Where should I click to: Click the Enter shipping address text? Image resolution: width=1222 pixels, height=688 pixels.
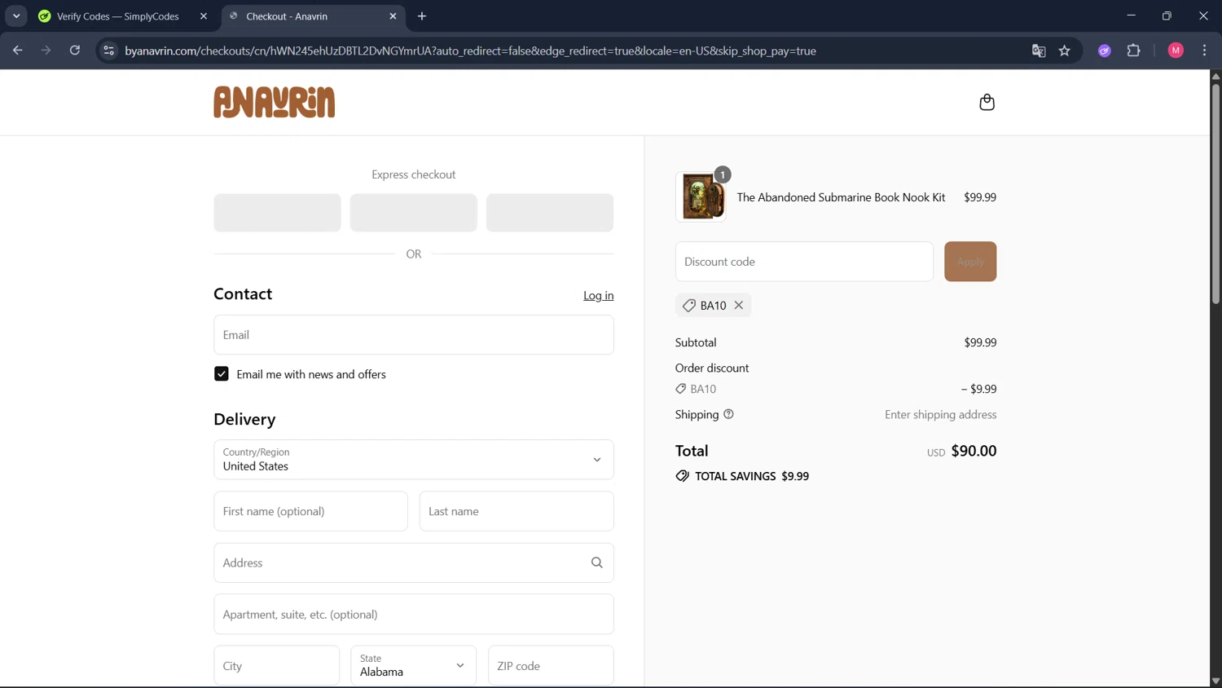pos(941,415)
